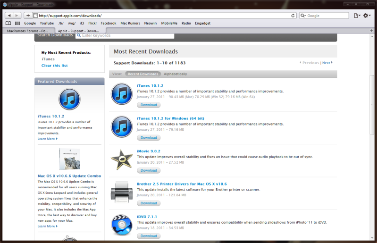Open the MobileMe bookmark
Screen dimensions: 377x243
tap(169, 23)
